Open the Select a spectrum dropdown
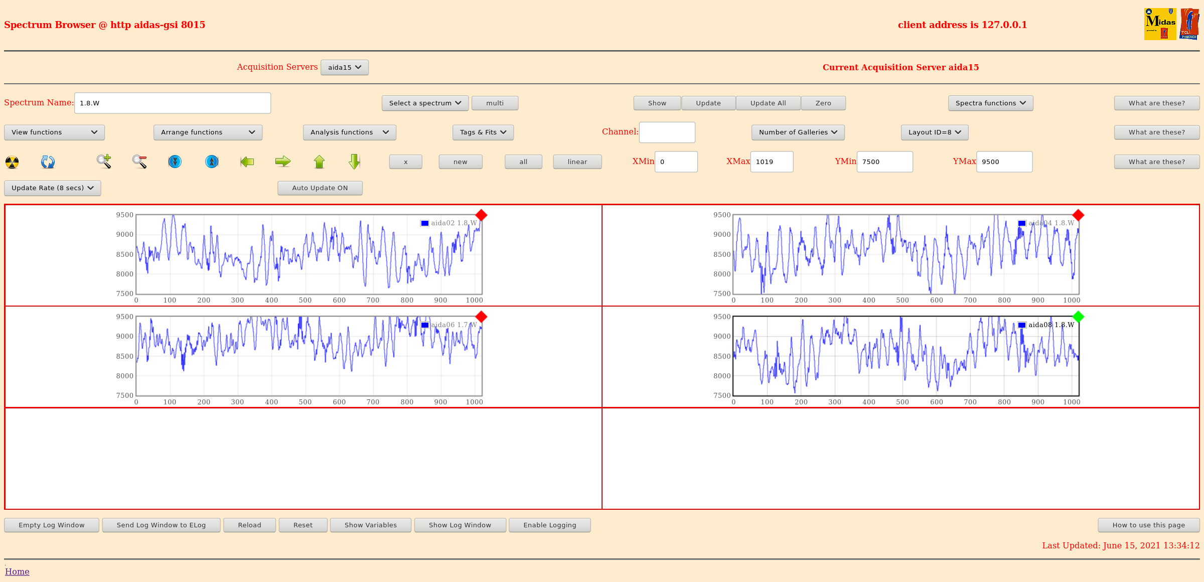The height and width of the screenshot is (582, 1204). coord(425,103)
